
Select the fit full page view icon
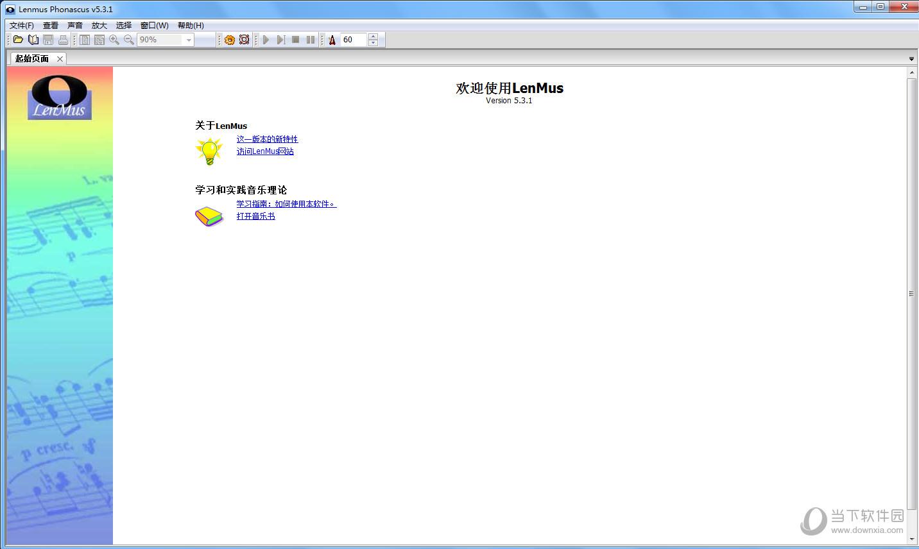85,40
